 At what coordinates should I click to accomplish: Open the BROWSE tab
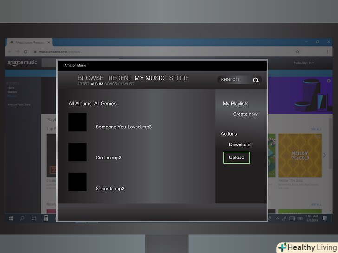(x=91, y=78)
